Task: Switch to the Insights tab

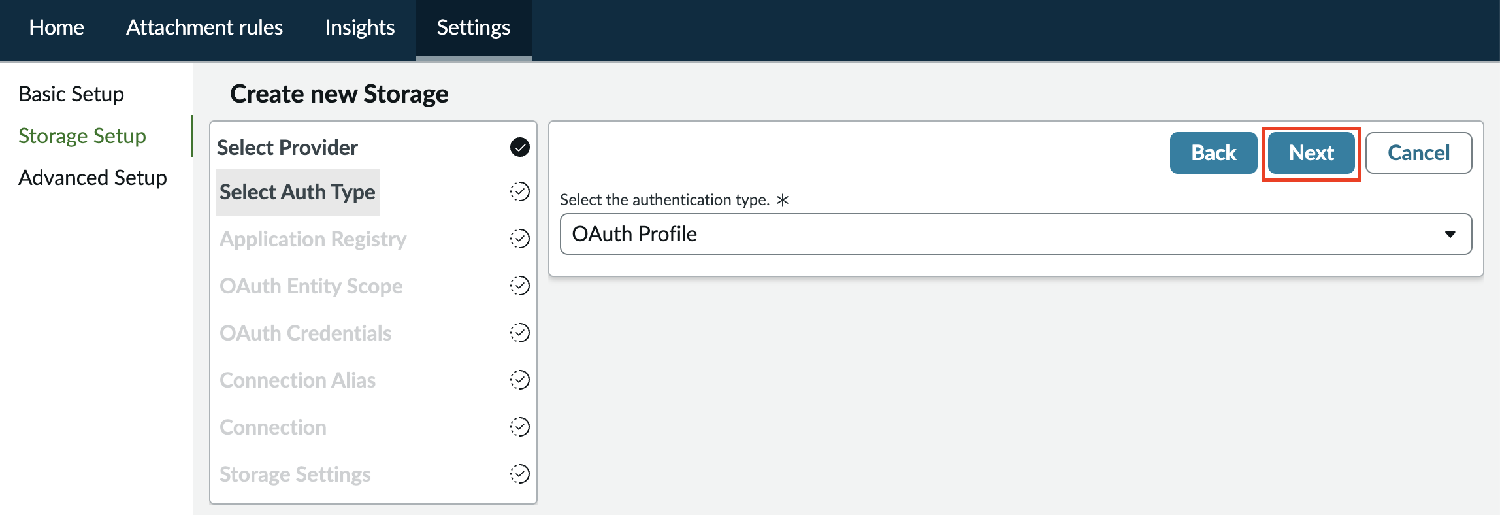Action: 360,27
